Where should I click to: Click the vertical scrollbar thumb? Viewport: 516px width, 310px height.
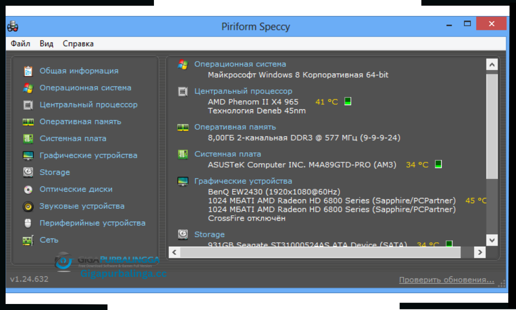pos(492,126)
